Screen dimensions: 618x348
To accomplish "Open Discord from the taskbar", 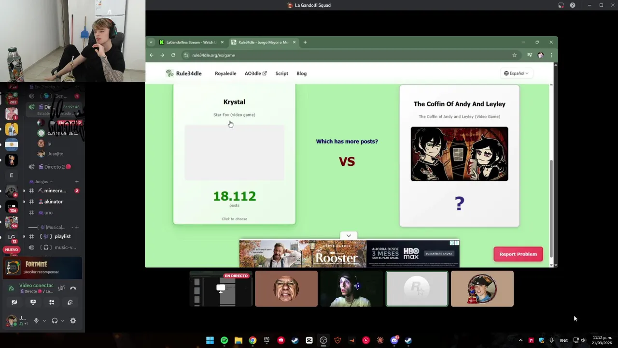I will tap(394, 340).
